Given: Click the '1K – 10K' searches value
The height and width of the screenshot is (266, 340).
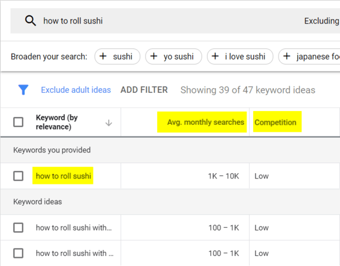Looking at the screenshot, I should pyautogui.click(x=224, y=176).
